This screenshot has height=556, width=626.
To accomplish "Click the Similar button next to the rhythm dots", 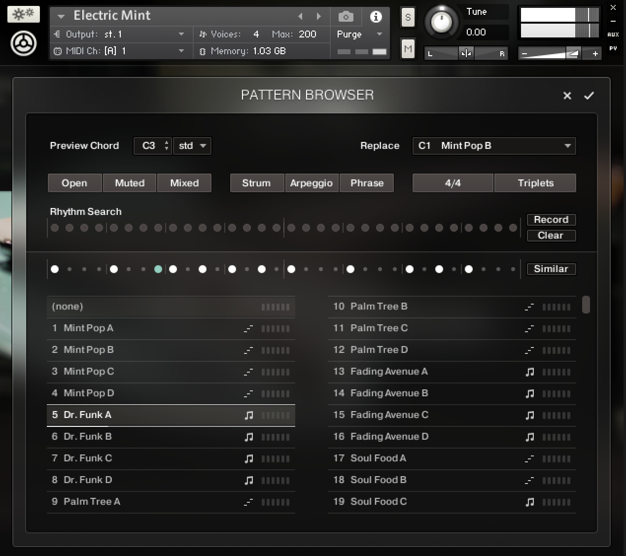I will (x=551, y=269).
